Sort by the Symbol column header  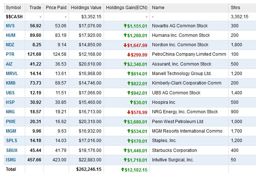click(x=13, y=8)
